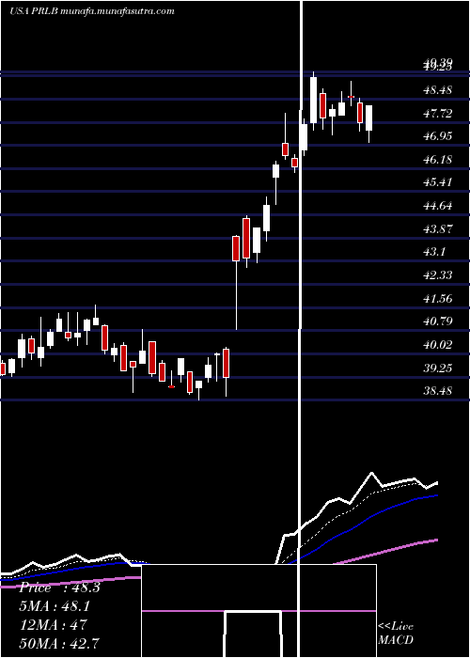470x658 pixels.
Task: Click the tallest white candle near 49.23 high
Action: [313, 100]
